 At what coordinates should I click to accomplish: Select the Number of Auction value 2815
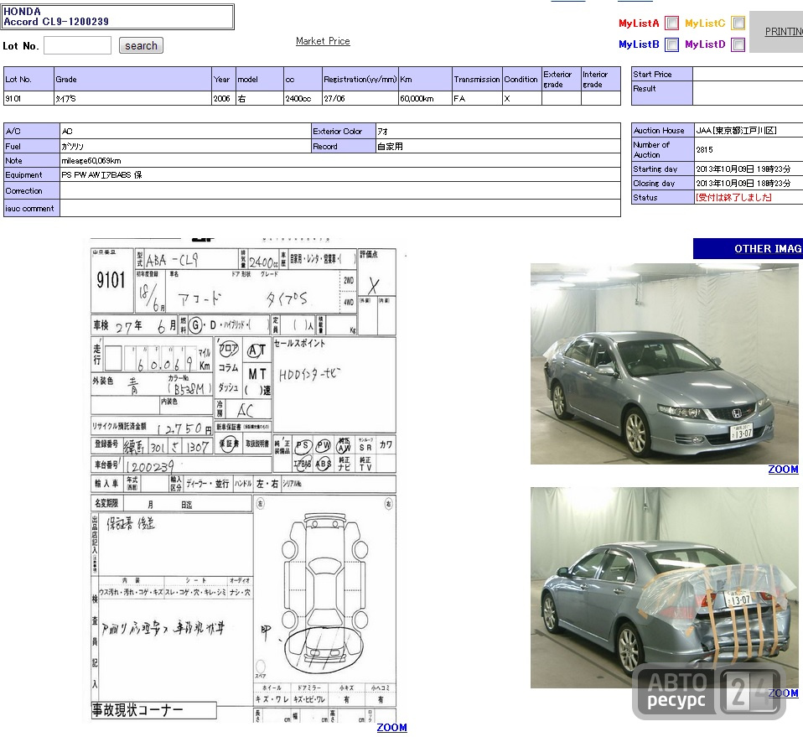point(705,149)
